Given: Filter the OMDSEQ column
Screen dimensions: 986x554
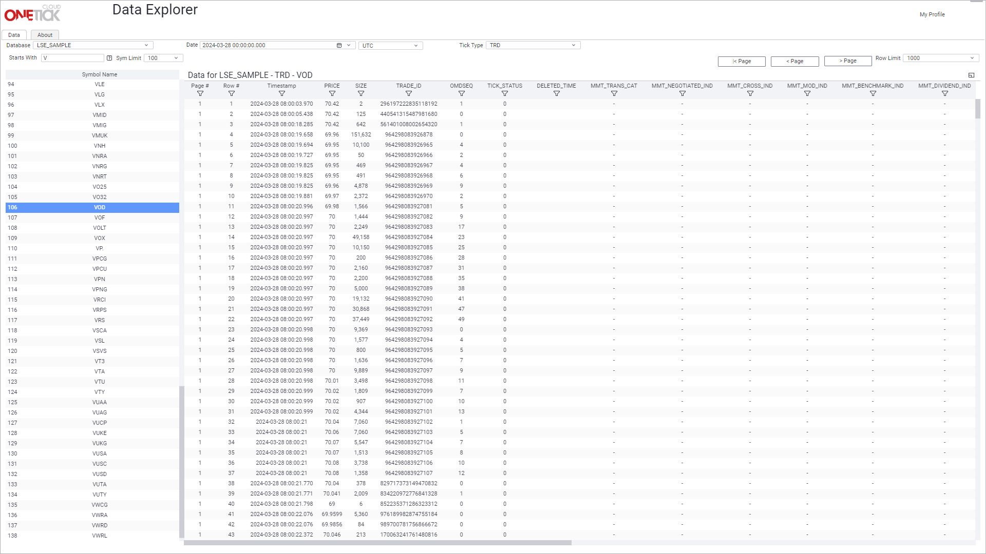Looking at the screenshot, I should click(x=461, y=94).
